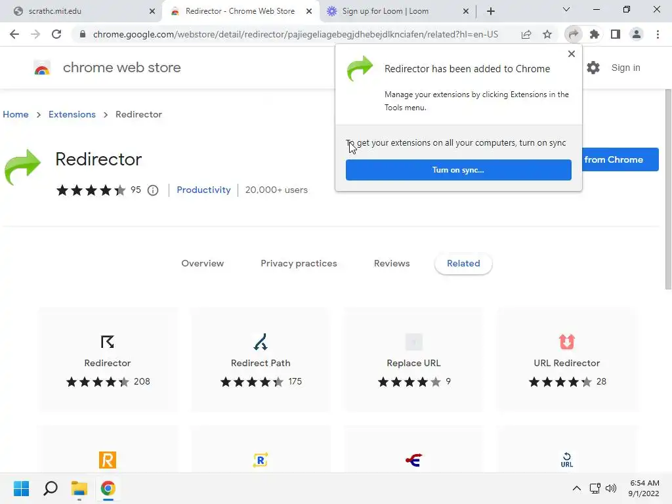Switch to the Sign up for Loom tab
Screen dimensions: 672x504
click(x=396, y=11)
